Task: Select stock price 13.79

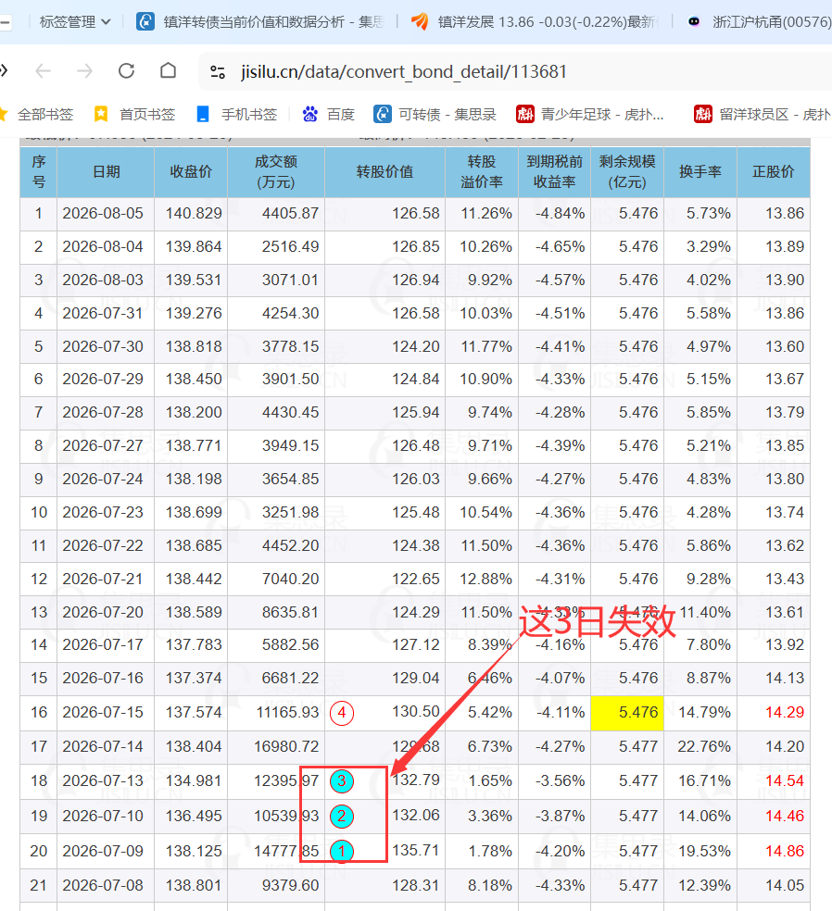Action: (x=785, y=412)
